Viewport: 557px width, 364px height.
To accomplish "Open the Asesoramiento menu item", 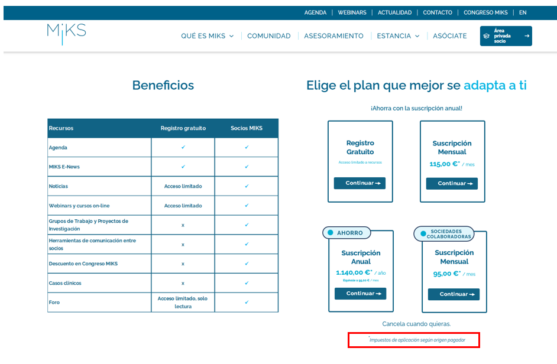I will coord(333,36).
